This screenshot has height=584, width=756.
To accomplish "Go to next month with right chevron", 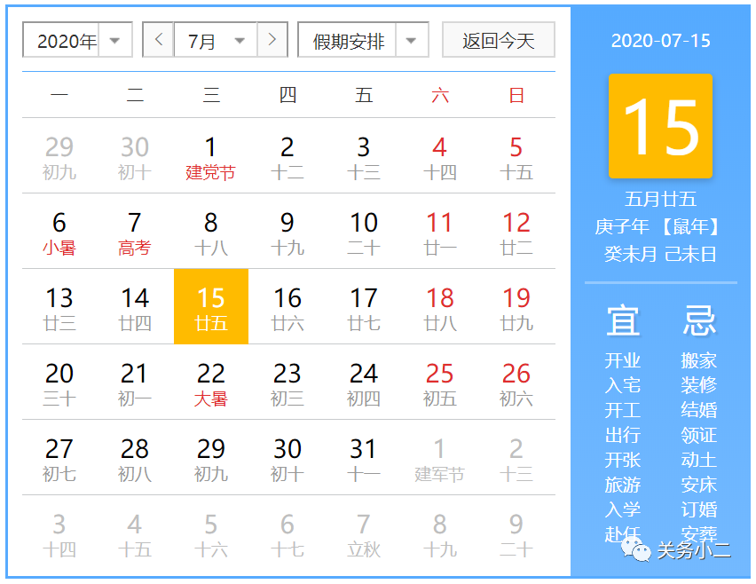I will point(272,40).
